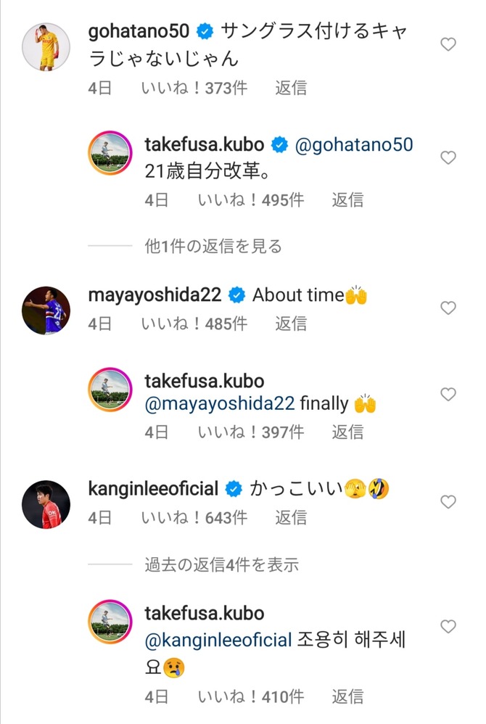The height and width of the screenshot is (724, 486).
Task: Like kanginleeoficial's かっこいい comment heart
Action: pos(448,502)
